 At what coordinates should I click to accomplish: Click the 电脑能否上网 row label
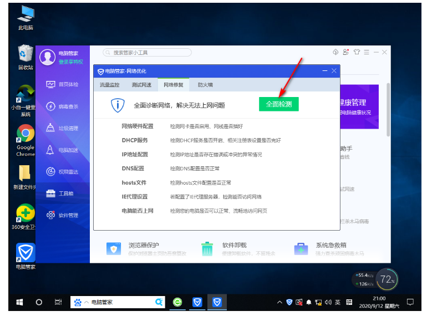click(138, 211)
